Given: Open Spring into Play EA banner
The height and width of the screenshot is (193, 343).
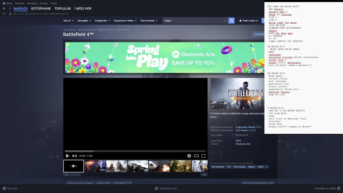Looking at the screenshot, I should click(x=165, y=57).
